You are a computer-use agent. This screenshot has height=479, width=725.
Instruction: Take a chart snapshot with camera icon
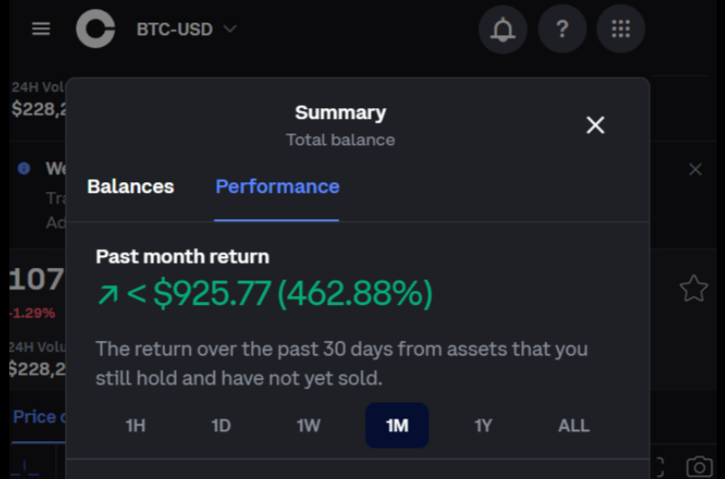(699, 466)
